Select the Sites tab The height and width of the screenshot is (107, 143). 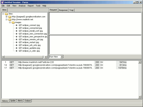click(x=4, y=10)
